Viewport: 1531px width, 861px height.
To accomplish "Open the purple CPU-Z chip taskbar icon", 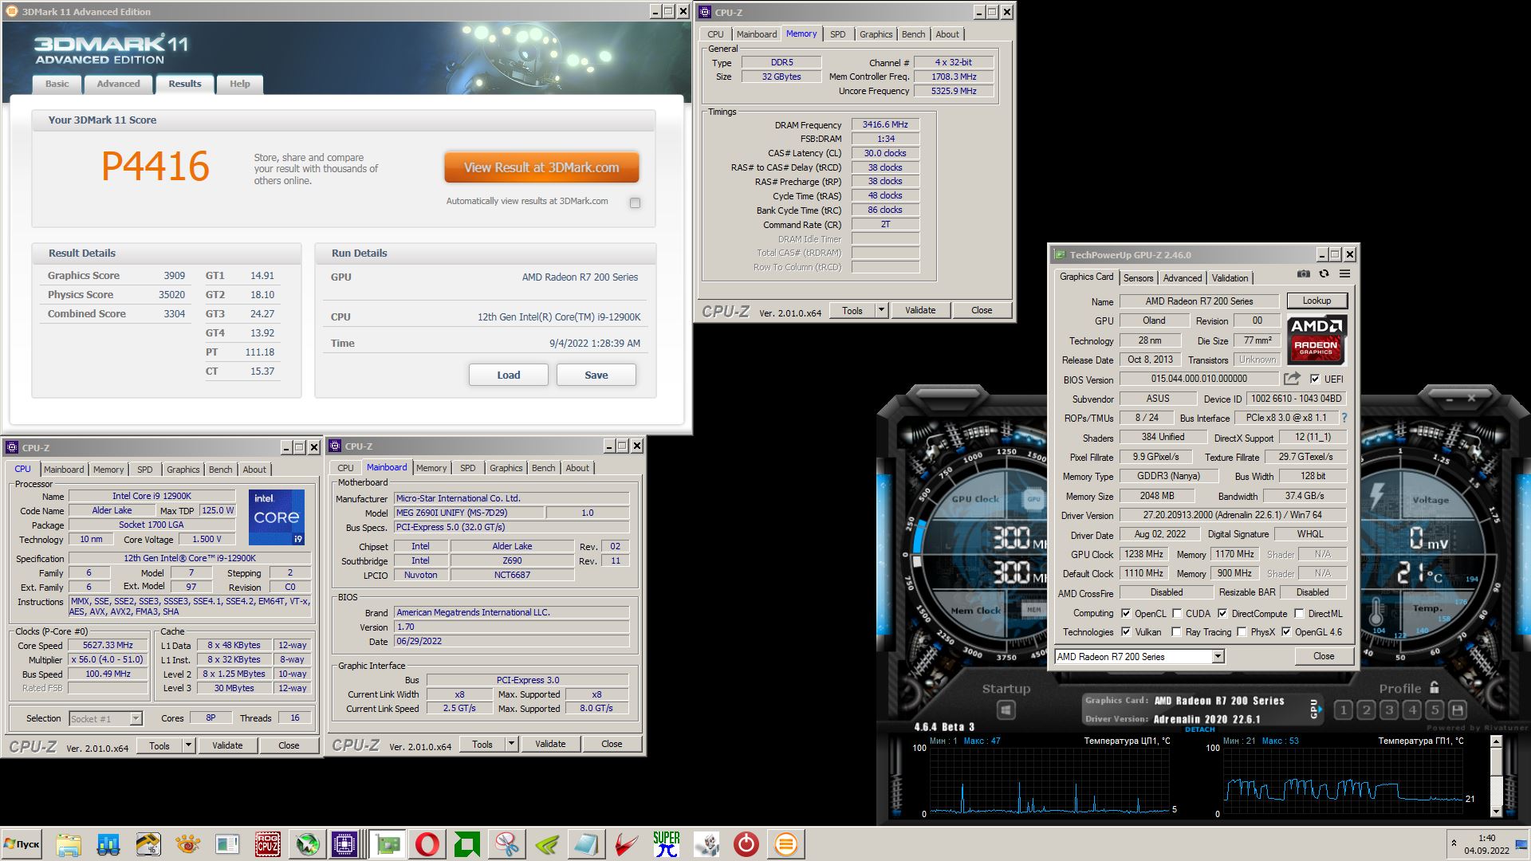I will click(346, 844).
